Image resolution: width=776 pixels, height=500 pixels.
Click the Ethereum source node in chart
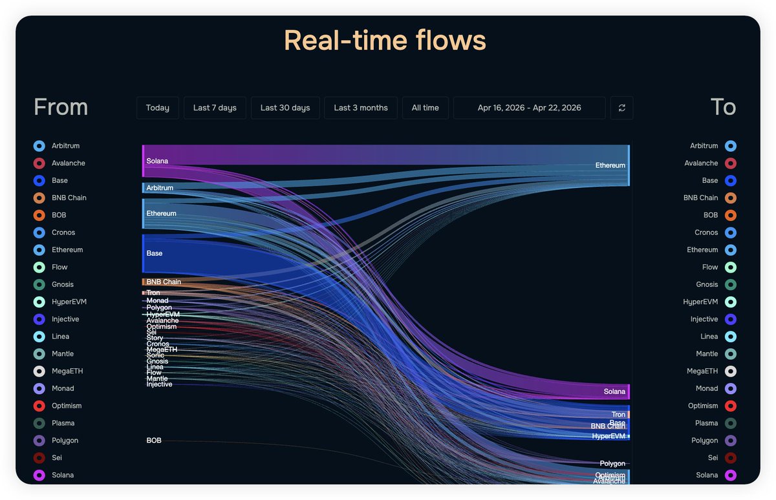pyautogui.click(x=144, y=214)
